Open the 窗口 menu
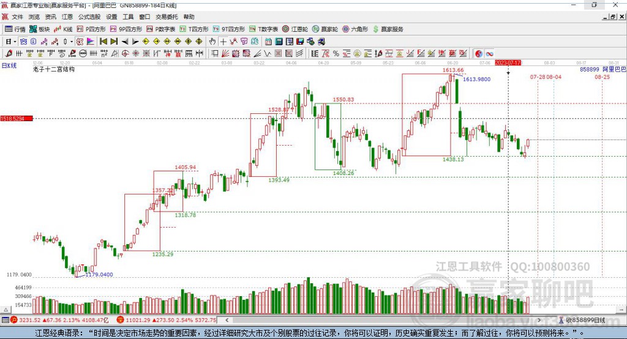 coord(145,17)
